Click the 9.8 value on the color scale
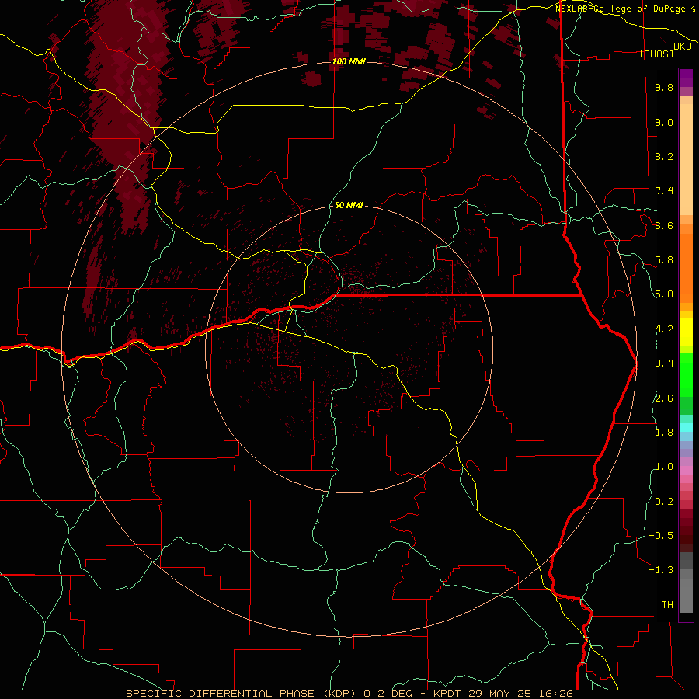The width and height of the screenshot is (699, 699). point(664,87)
